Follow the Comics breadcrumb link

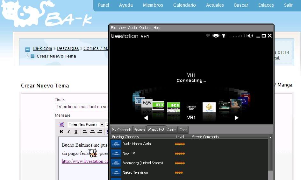96,48
